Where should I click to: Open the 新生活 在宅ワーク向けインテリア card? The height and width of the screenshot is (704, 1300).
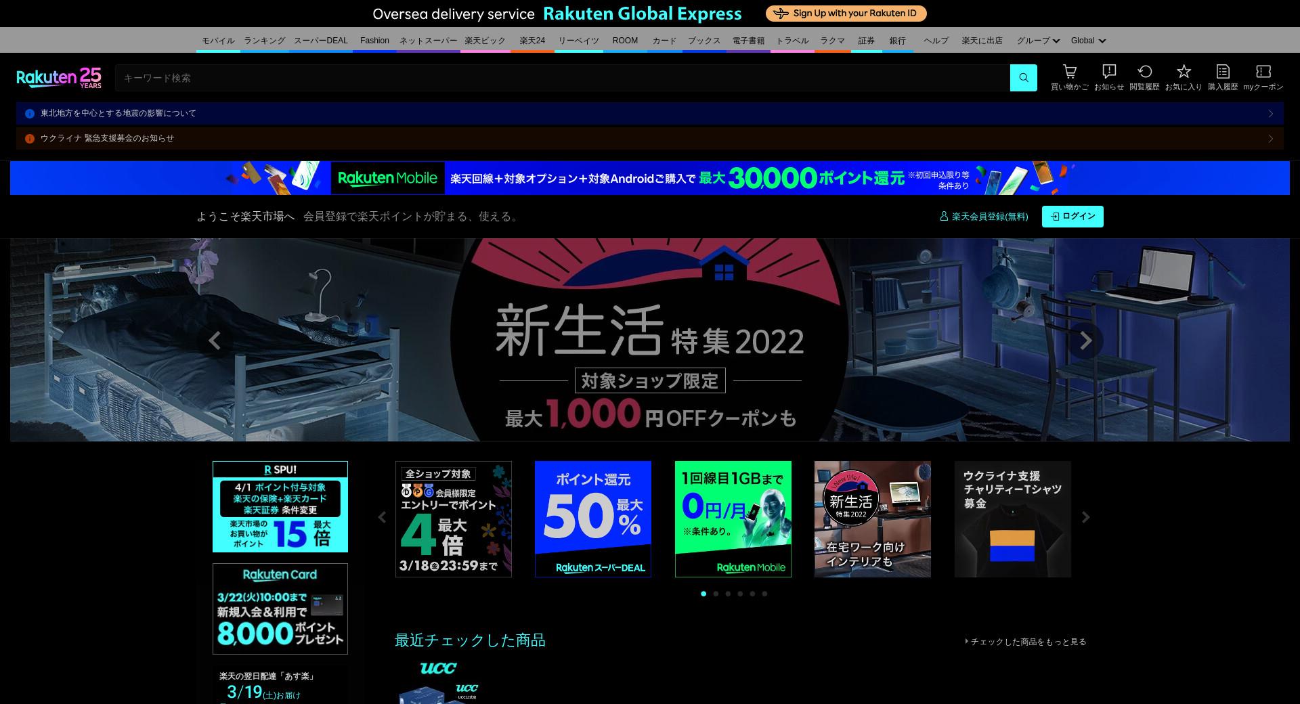[873, 519]
